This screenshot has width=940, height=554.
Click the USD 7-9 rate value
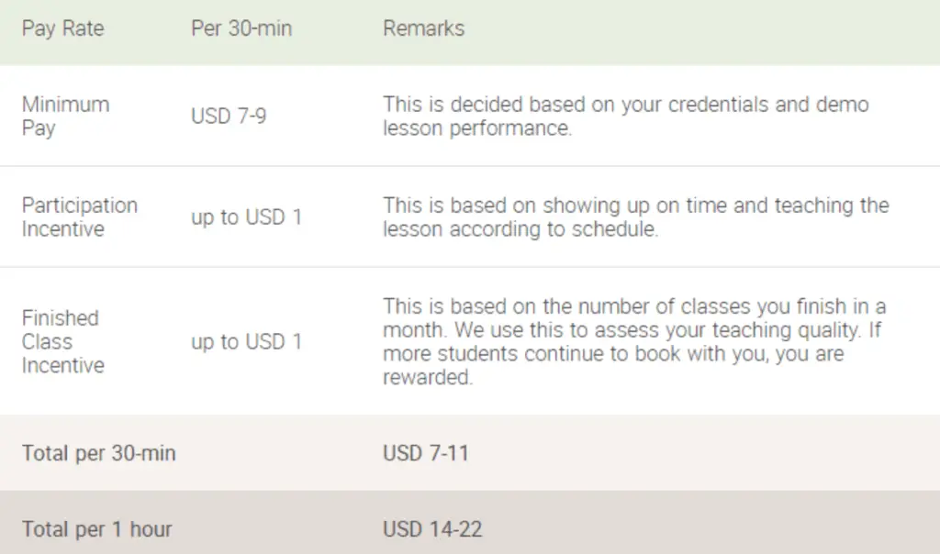tap(229, 116)
